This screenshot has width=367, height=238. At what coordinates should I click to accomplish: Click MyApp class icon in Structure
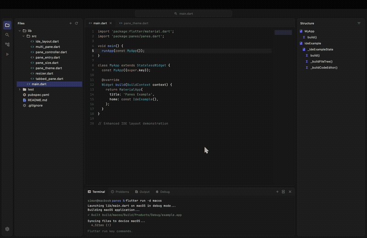click(x=301, y=31)
